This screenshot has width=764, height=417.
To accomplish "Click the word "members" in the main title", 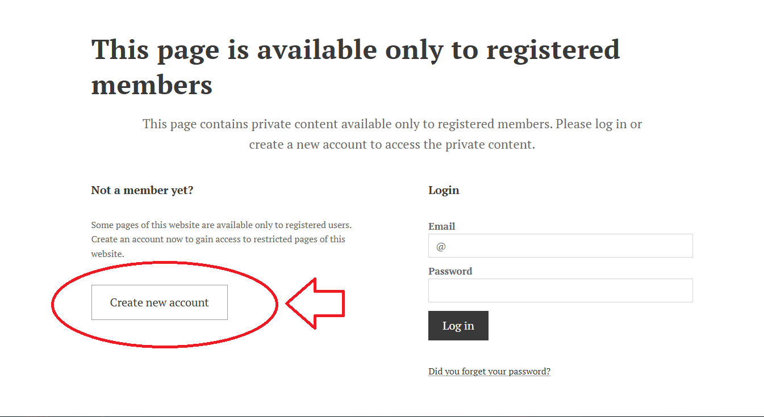I will click(x=152, y=85).
